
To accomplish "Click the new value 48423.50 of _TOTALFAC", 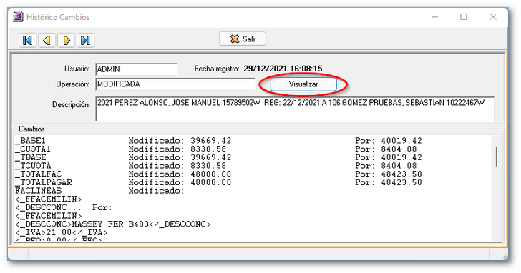I will point(401,174).
